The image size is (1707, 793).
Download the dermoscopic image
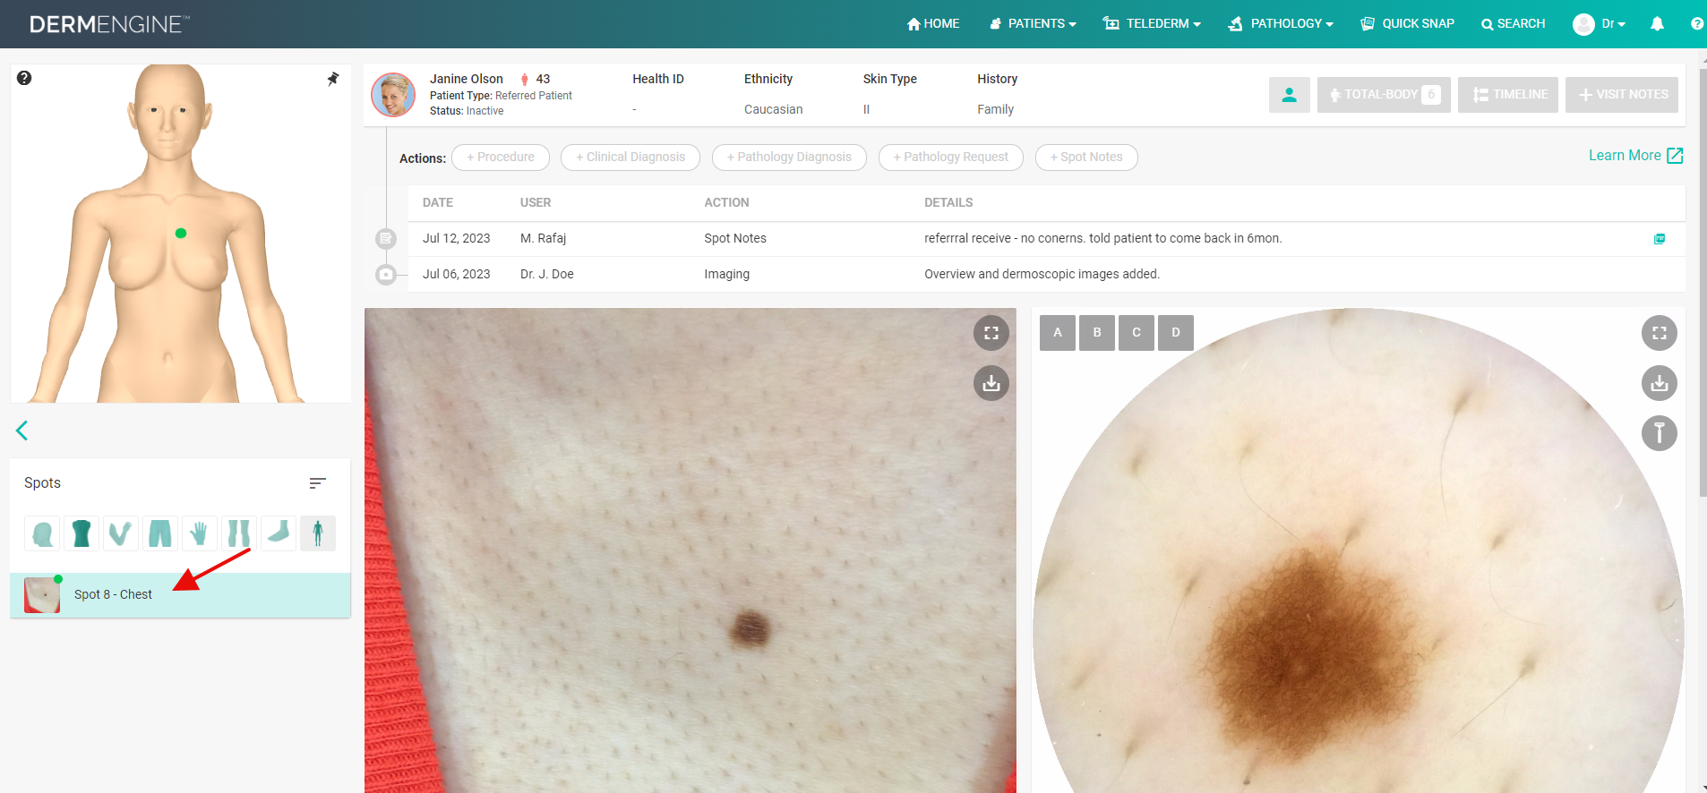(1660, 383)
